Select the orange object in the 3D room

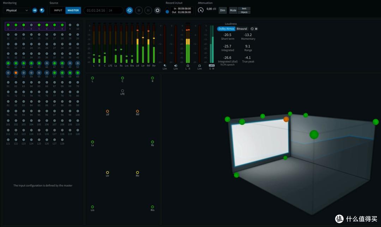tap(286, 120)
